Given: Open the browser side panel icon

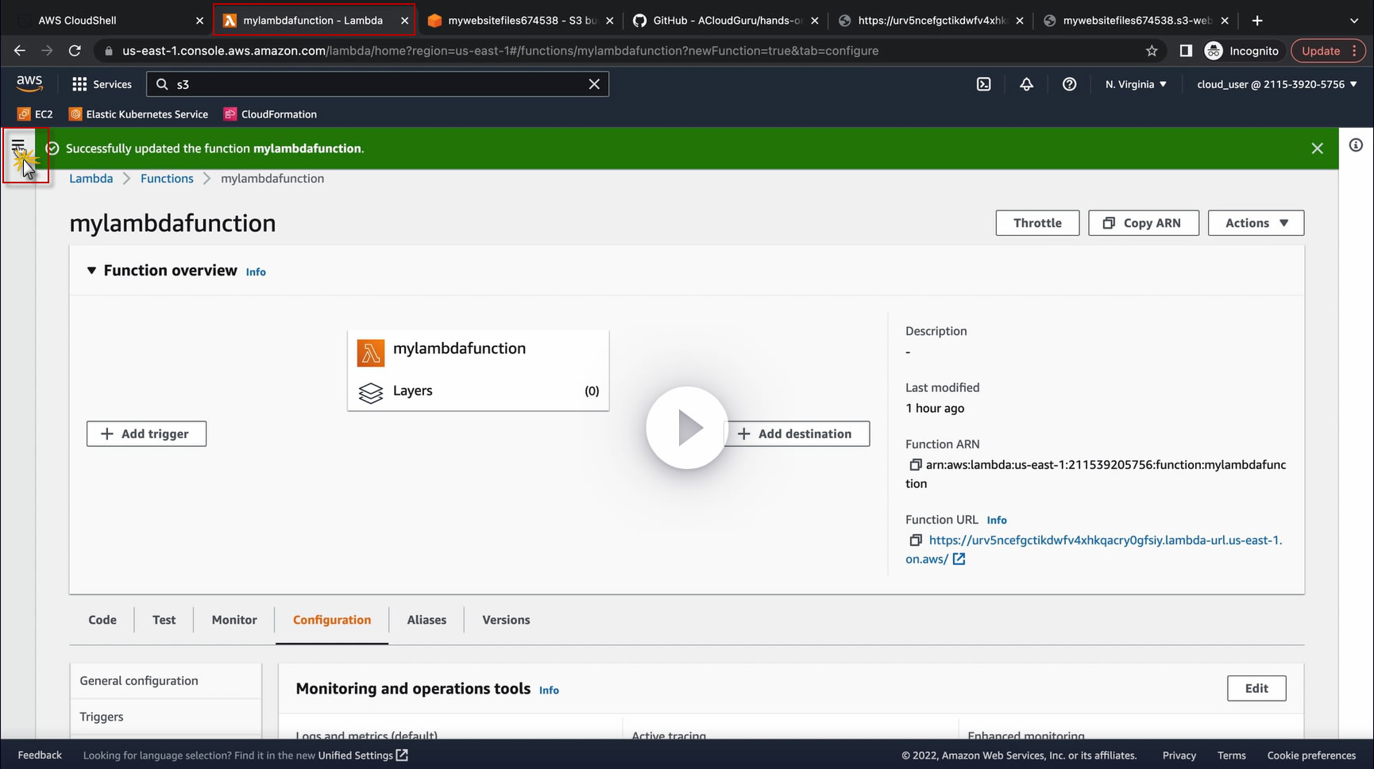Looking at the screenshot, I should (x=1186, y=51).
